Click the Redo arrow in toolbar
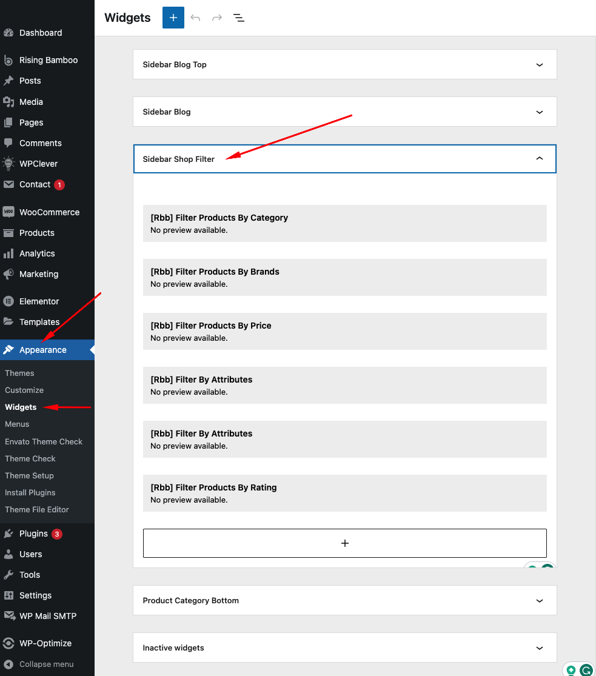The image size is (596, 676). (217, 18)
